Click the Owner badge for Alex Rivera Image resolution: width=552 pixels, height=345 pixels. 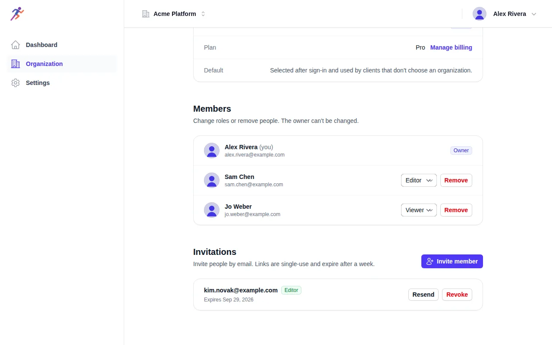point(461,151)
